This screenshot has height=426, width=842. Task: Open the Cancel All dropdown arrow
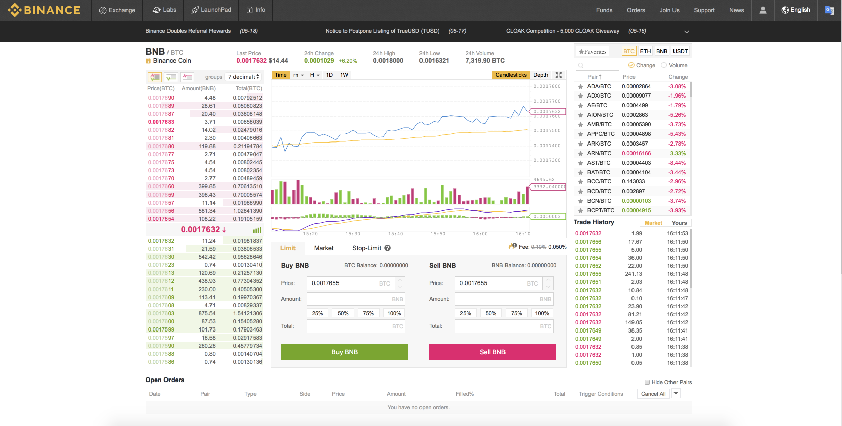676,394
